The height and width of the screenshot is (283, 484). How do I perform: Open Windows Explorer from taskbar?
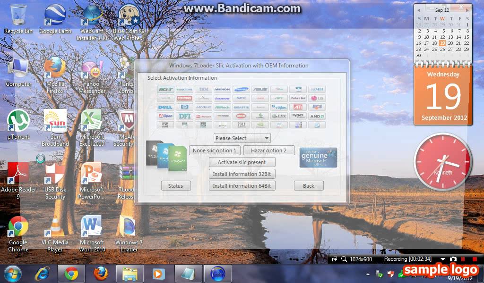point(130,274)
